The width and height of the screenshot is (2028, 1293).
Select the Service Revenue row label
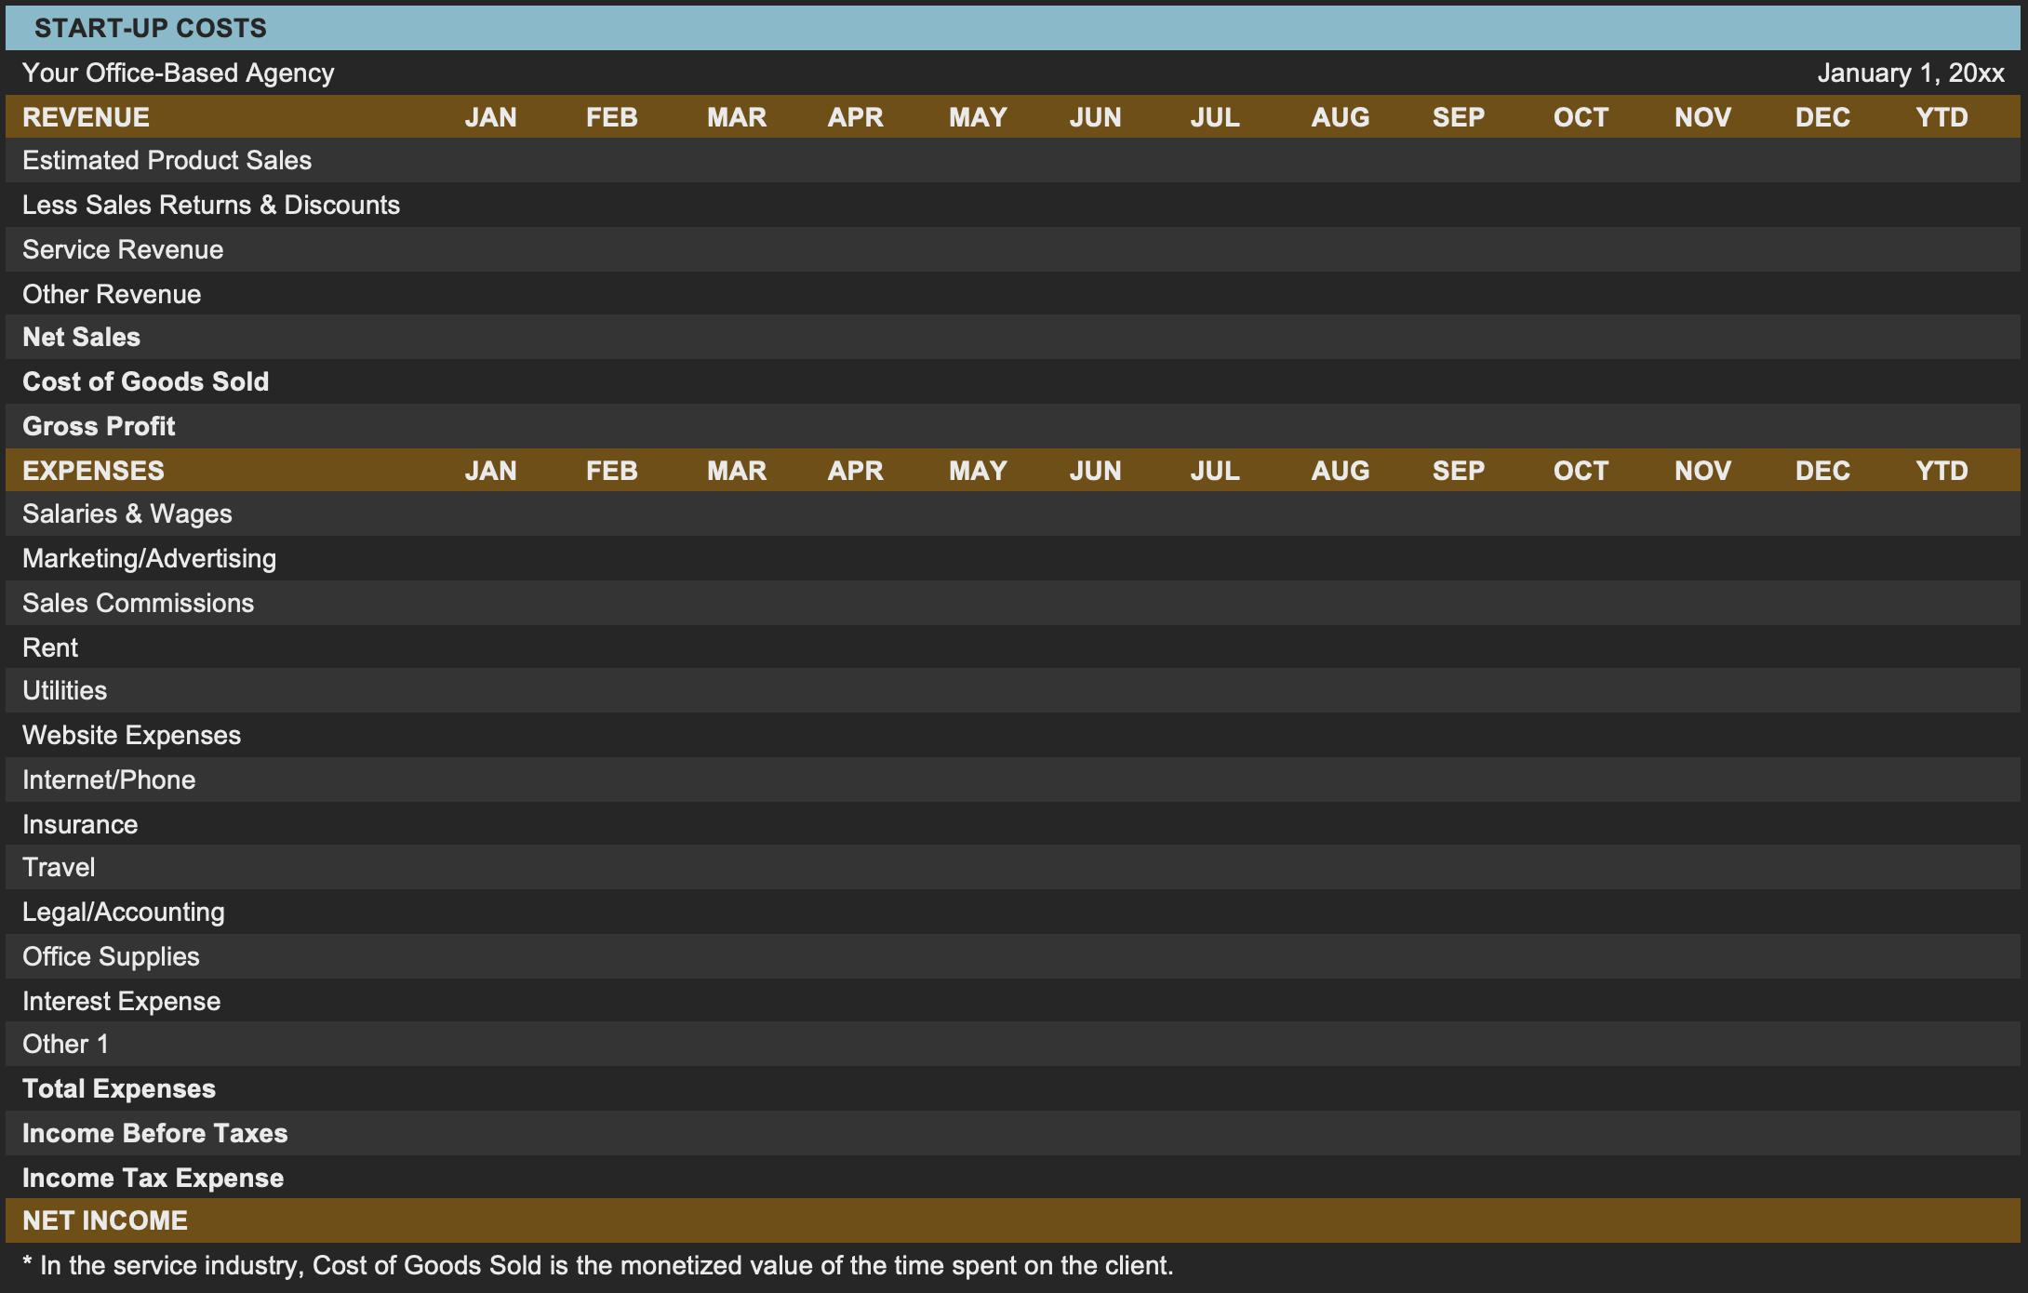[x=123, y=249]
